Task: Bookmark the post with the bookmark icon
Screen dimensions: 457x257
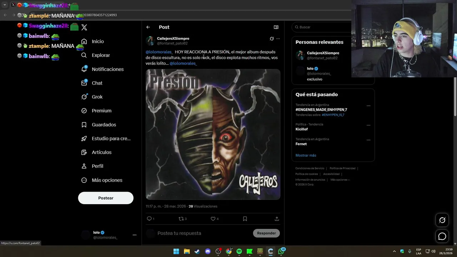Action: pyautogui.click(x=245, y=219)
